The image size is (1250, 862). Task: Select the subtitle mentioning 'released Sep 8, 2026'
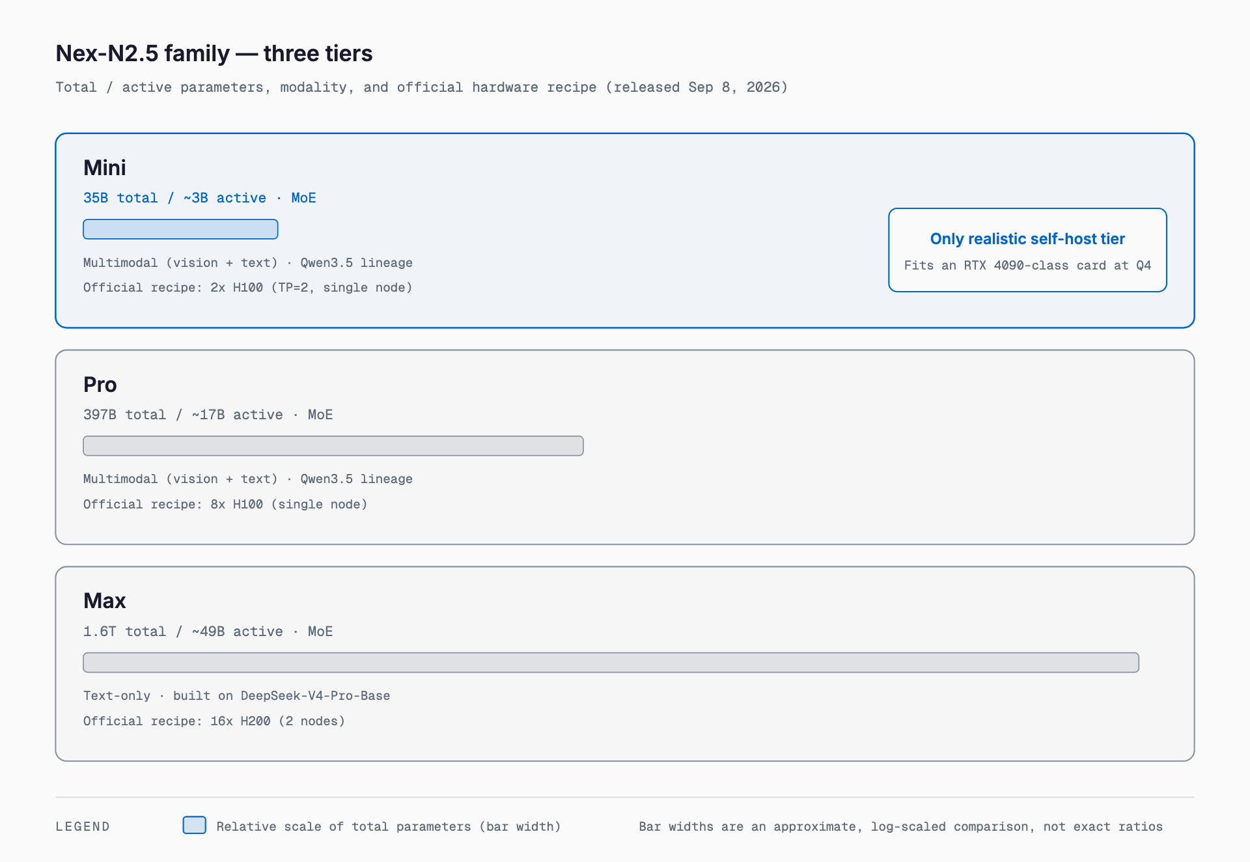[422, 87]
